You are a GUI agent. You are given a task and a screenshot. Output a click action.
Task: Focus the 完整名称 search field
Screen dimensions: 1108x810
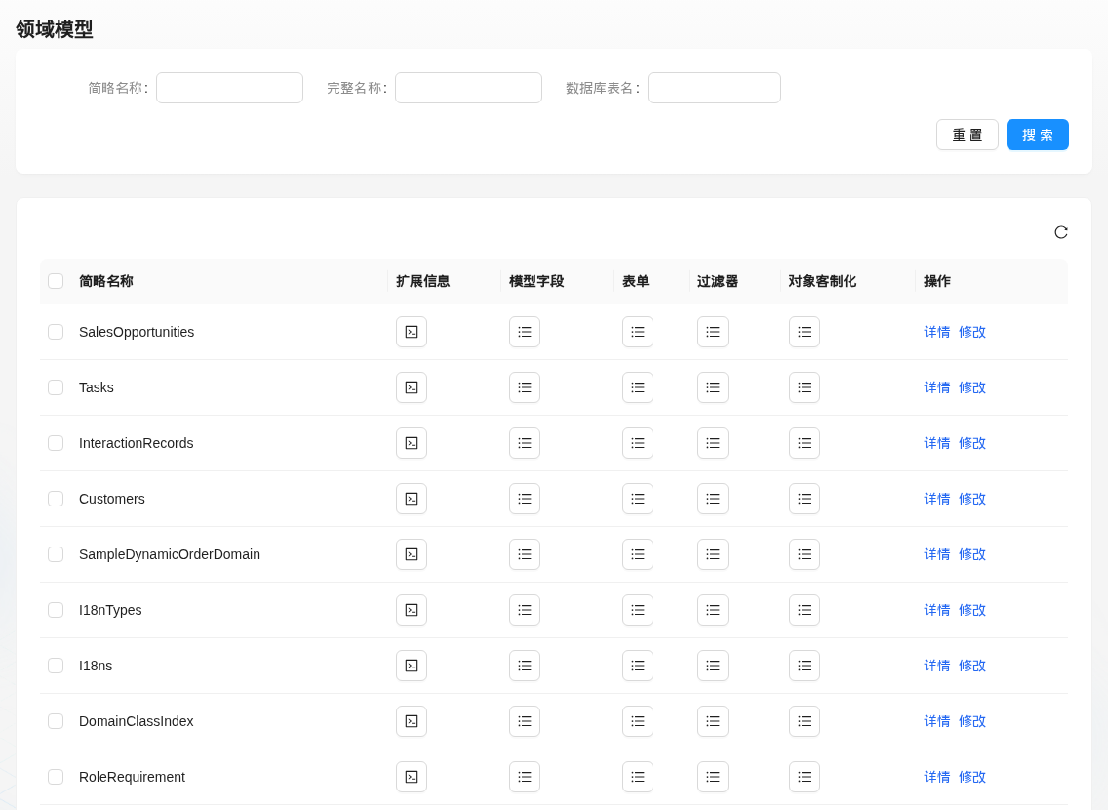tap(468, 88)
